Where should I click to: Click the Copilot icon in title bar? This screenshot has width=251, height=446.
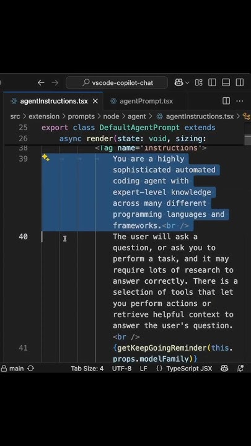pyautogui.click(x=179, y=82)
